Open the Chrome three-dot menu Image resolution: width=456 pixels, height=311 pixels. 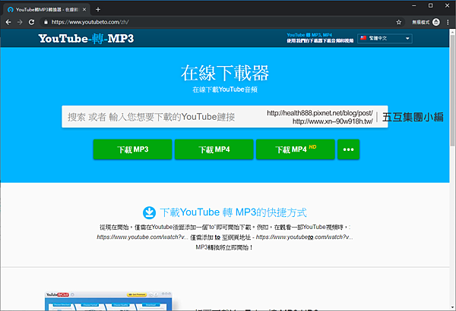point(448,22)
